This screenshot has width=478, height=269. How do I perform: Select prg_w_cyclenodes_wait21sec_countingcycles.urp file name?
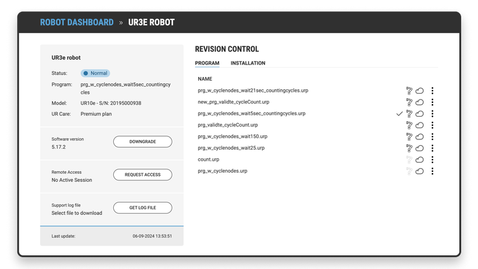(253, 91)
